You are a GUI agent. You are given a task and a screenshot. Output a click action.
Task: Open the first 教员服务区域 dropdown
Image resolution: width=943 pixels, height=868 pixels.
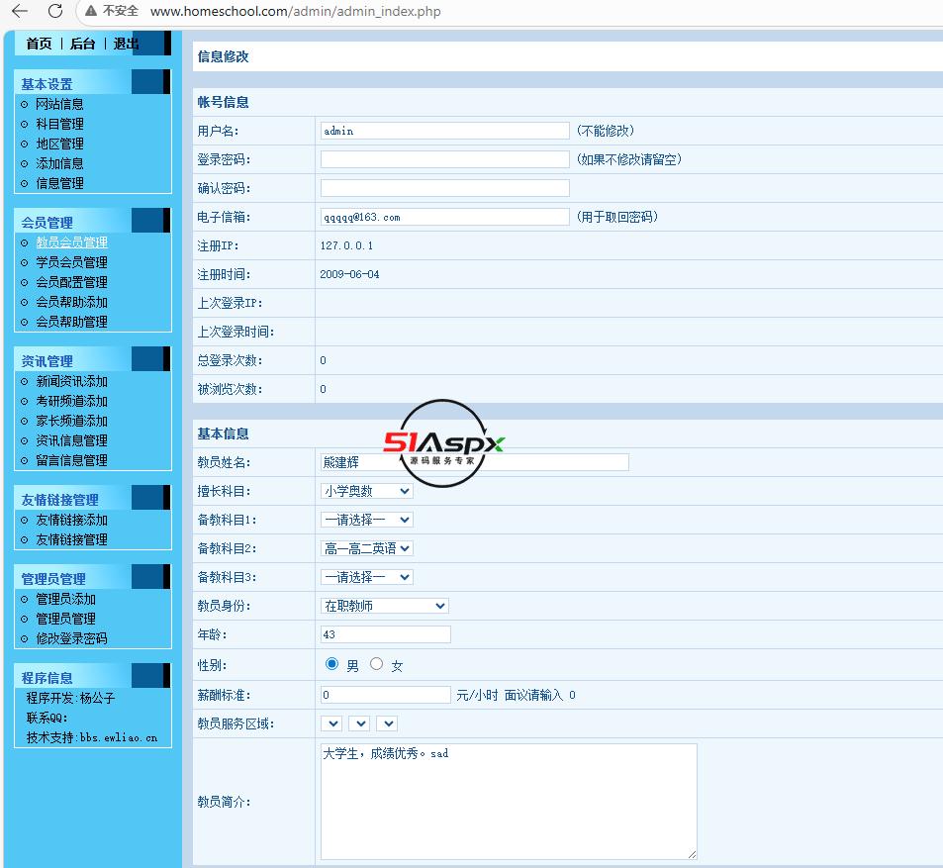[331, 723]
